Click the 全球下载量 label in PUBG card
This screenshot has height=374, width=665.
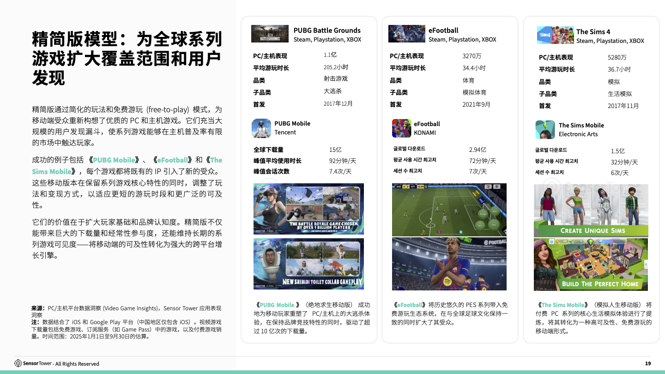[x=268, y=150]
